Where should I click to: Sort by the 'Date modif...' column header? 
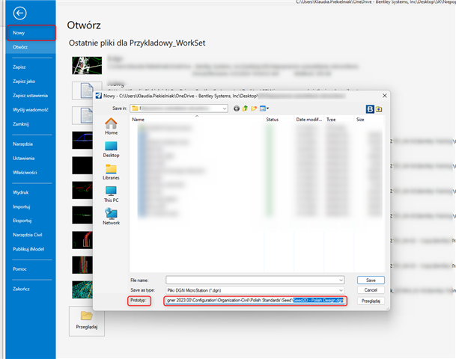point(308,120)
